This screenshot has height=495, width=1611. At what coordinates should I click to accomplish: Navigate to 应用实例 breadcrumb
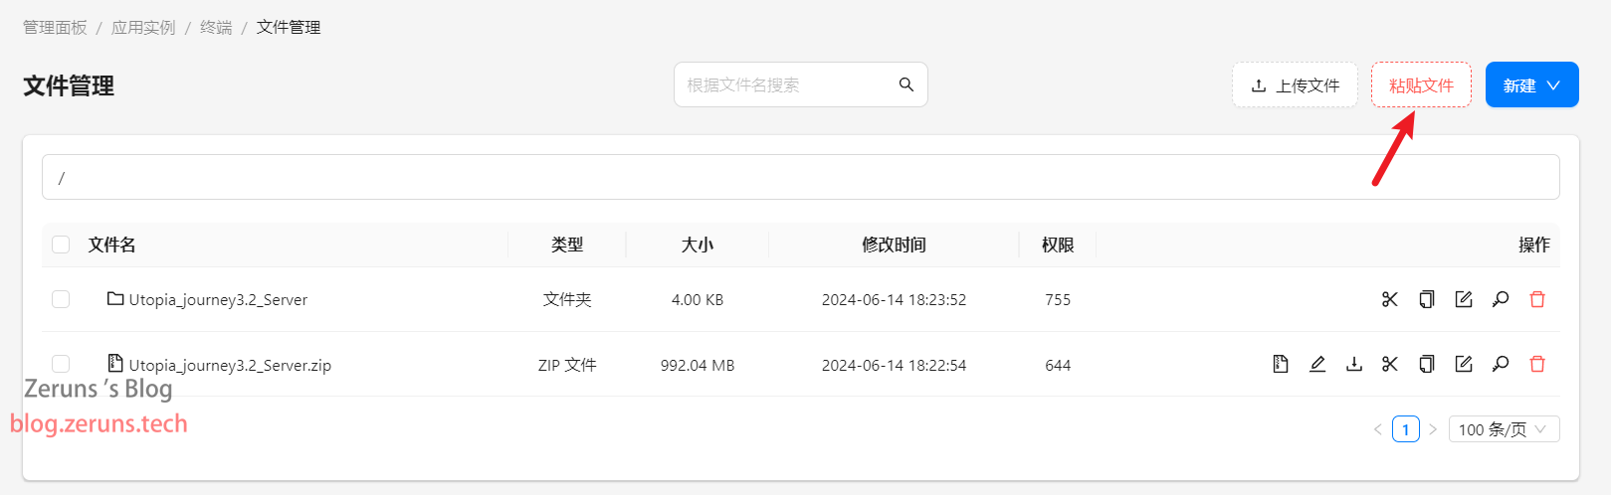click(143, 27)
